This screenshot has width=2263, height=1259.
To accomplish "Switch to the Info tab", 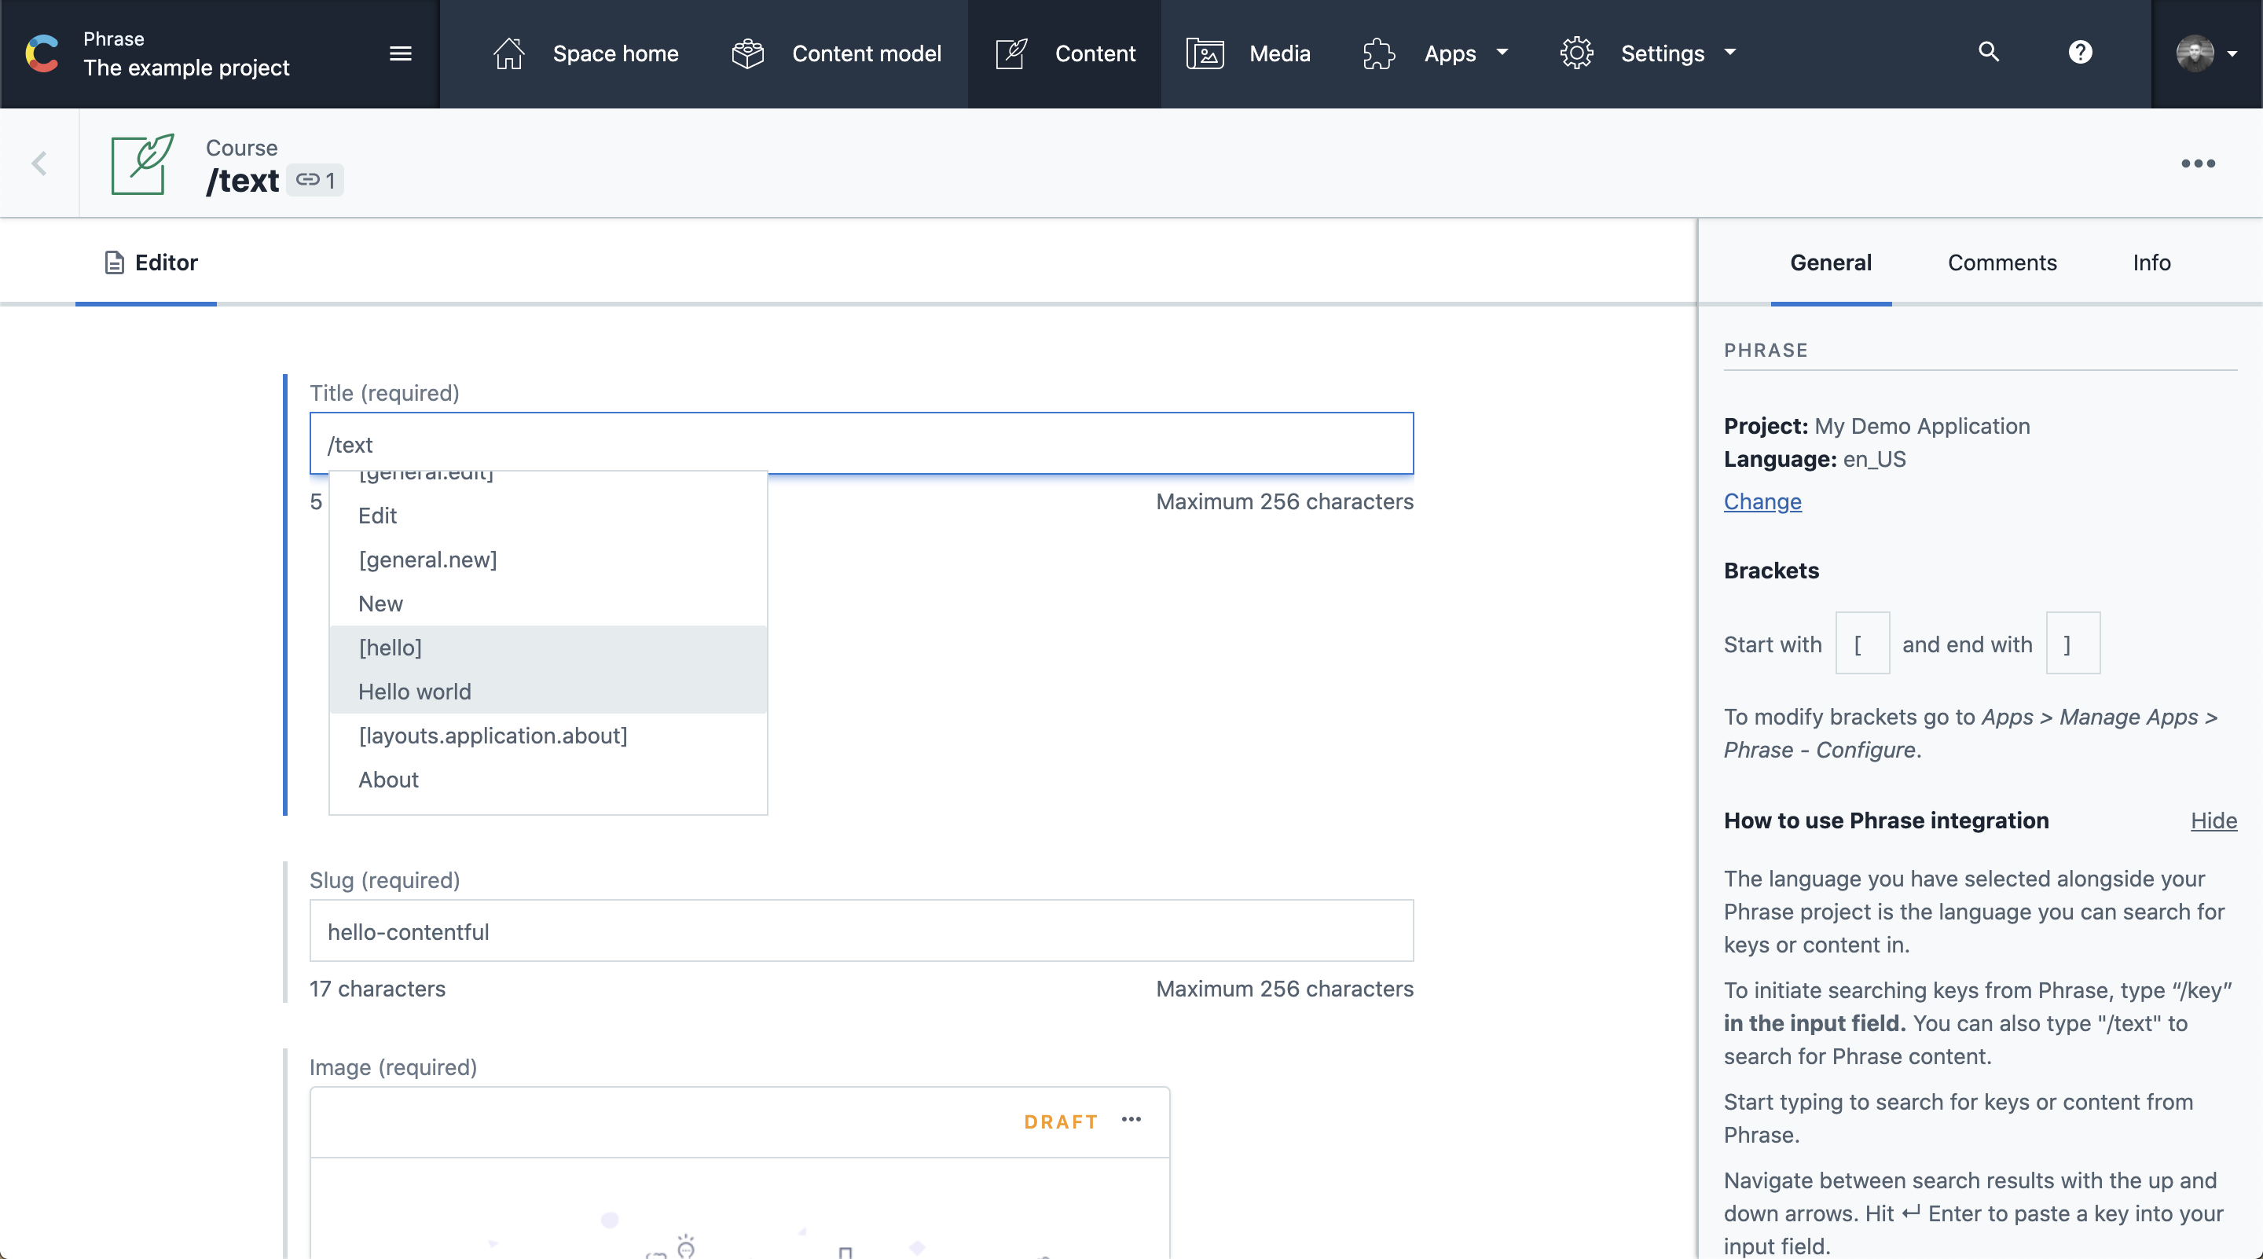I will (x=2151, y=262).
